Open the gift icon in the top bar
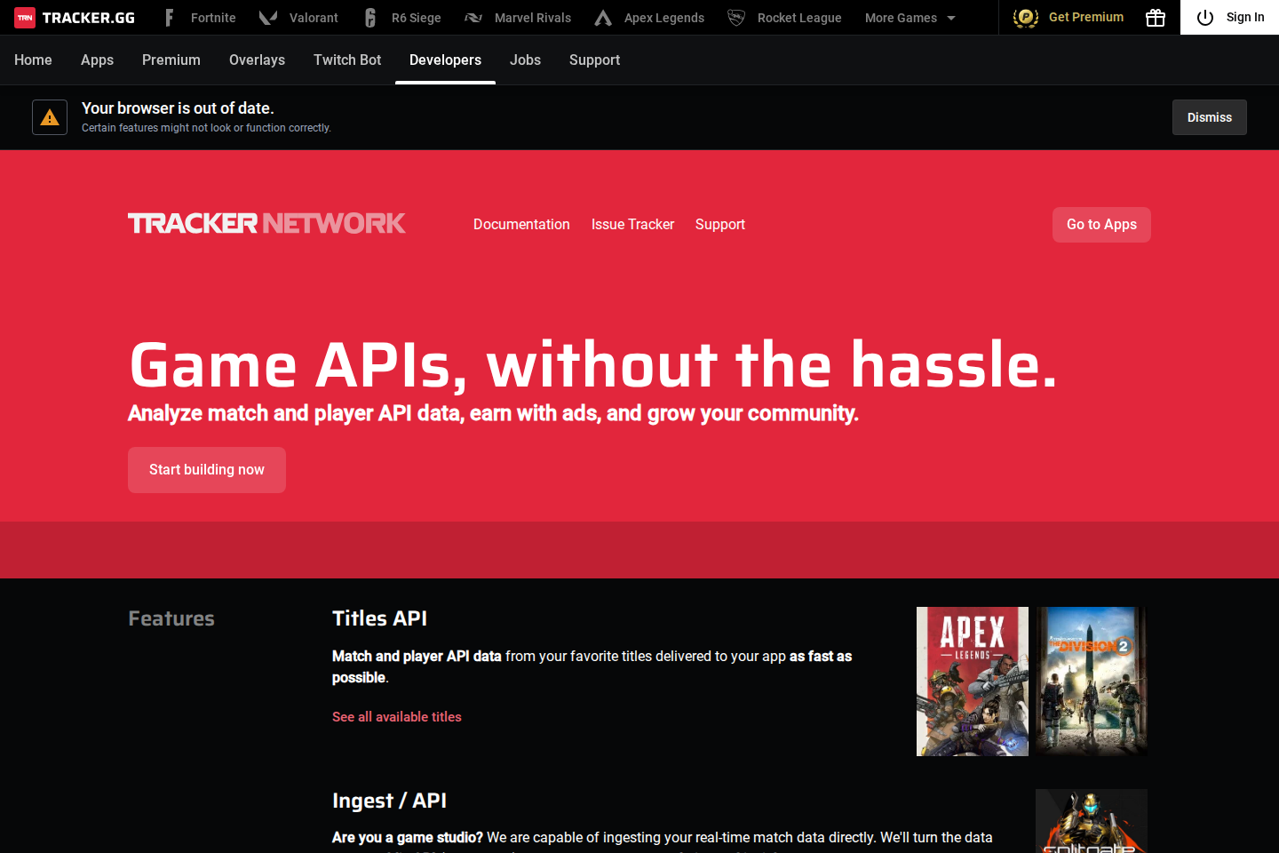This screenshot has height=853, width=1279. tap(1155, 17)
